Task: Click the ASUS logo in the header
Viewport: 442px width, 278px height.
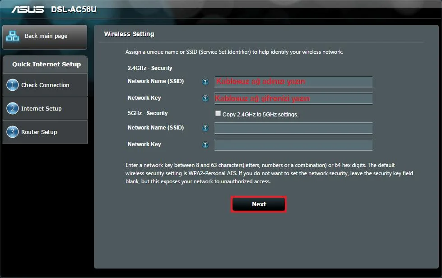Action: click(28, 9)
